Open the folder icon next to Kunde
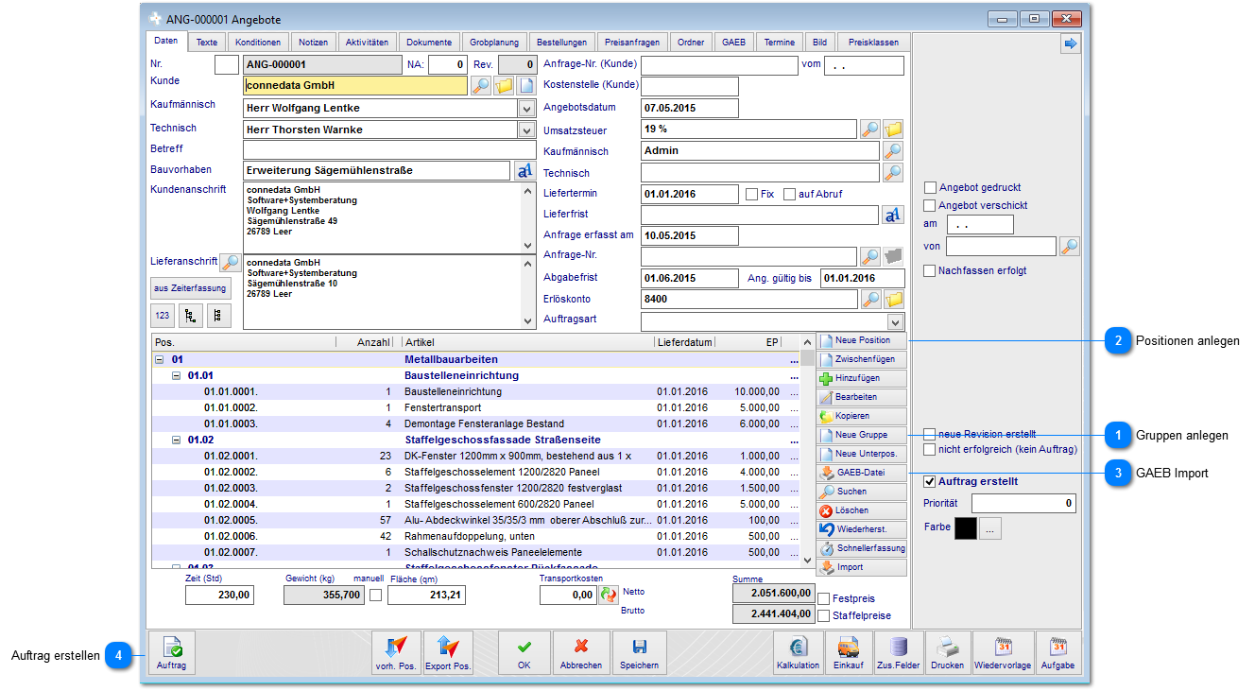This screenshot has height=691, width=1255. 504,86
